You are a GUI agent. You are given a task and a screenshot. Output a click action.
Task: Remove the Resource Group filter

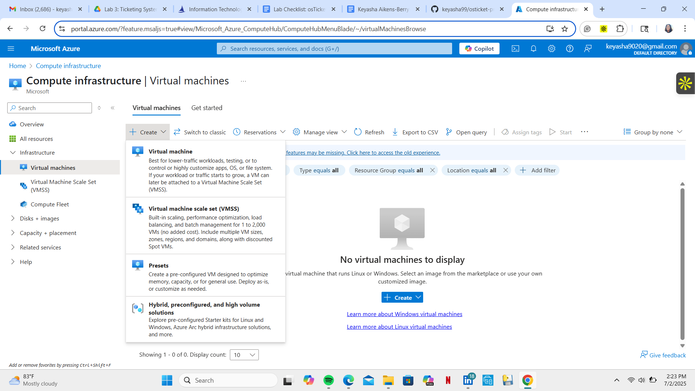tap(432, 170)
